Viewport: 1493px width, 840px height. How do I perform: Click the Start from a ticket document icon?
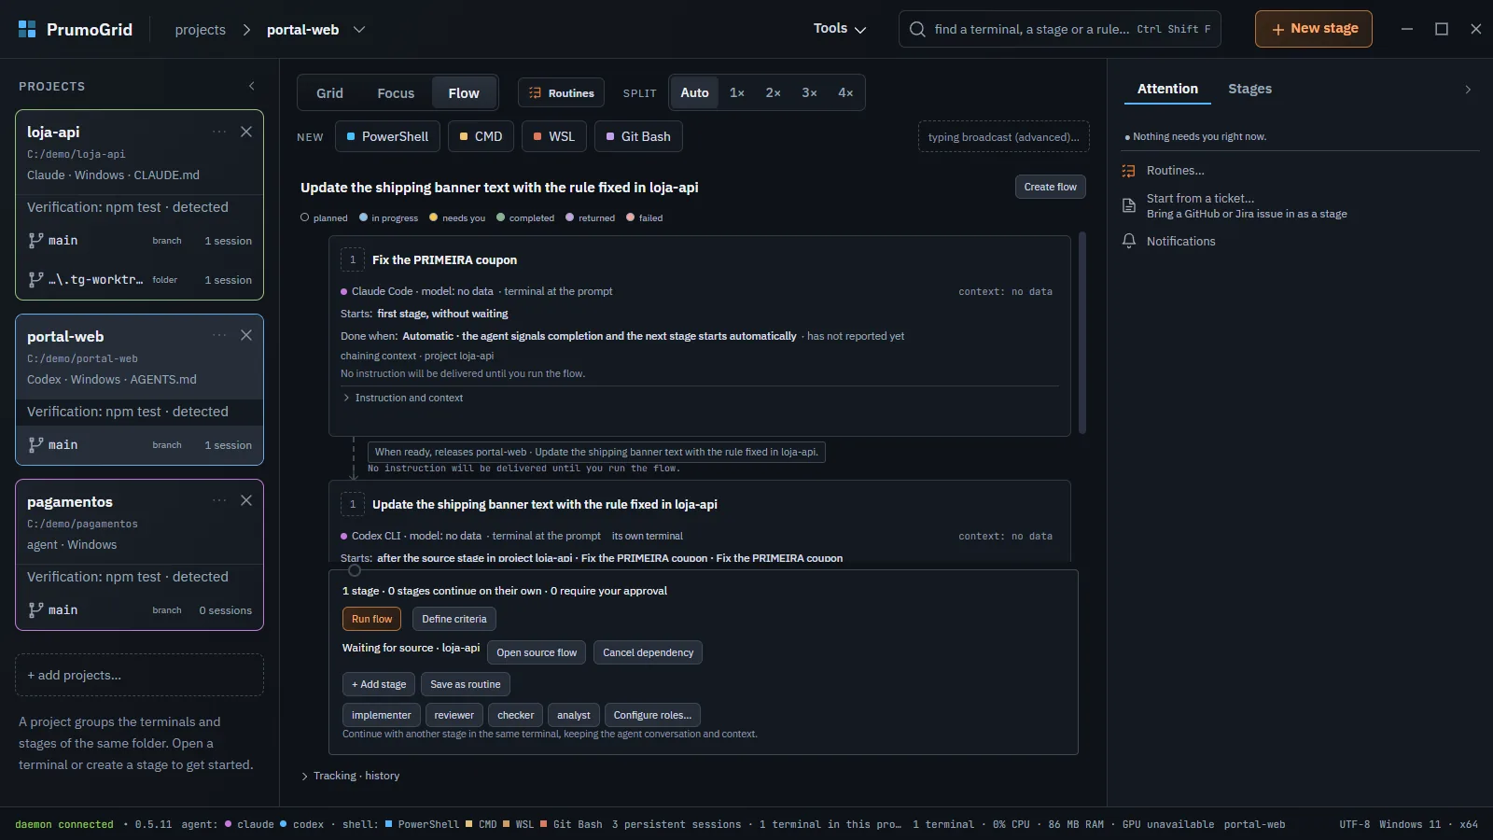click(1128, 205)
